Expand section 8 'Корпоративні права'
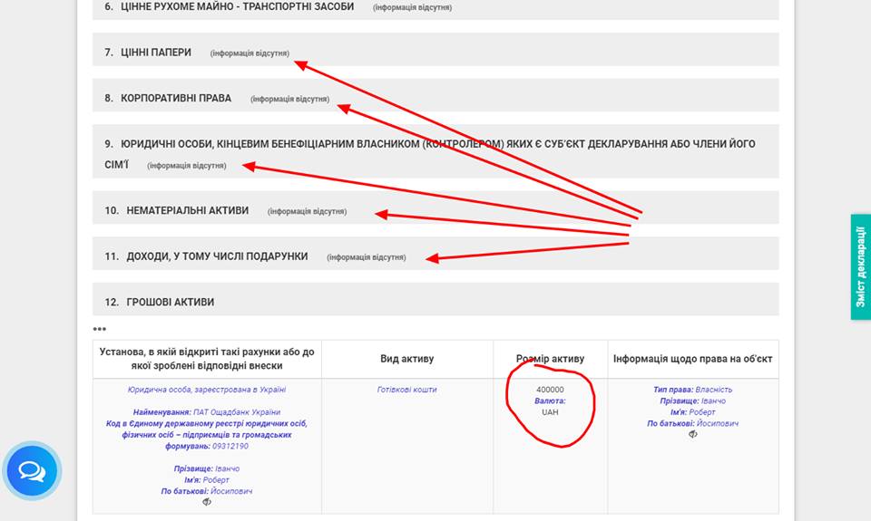The height and width of the screenshot is (521, 871). [176, 98]
